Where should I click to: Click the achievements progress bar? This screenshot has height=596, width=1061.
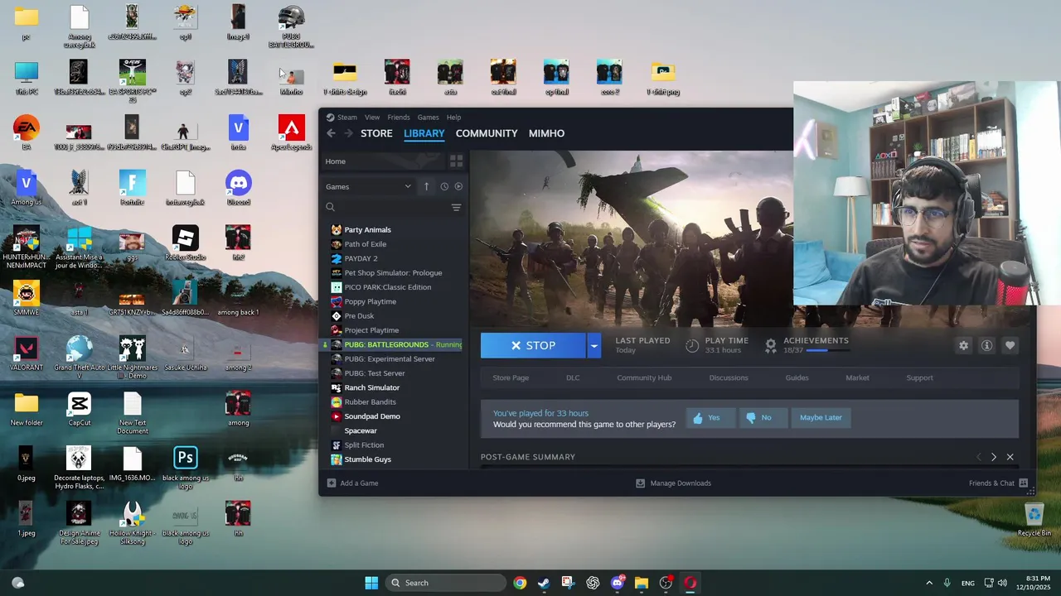(x=828, y=351)
